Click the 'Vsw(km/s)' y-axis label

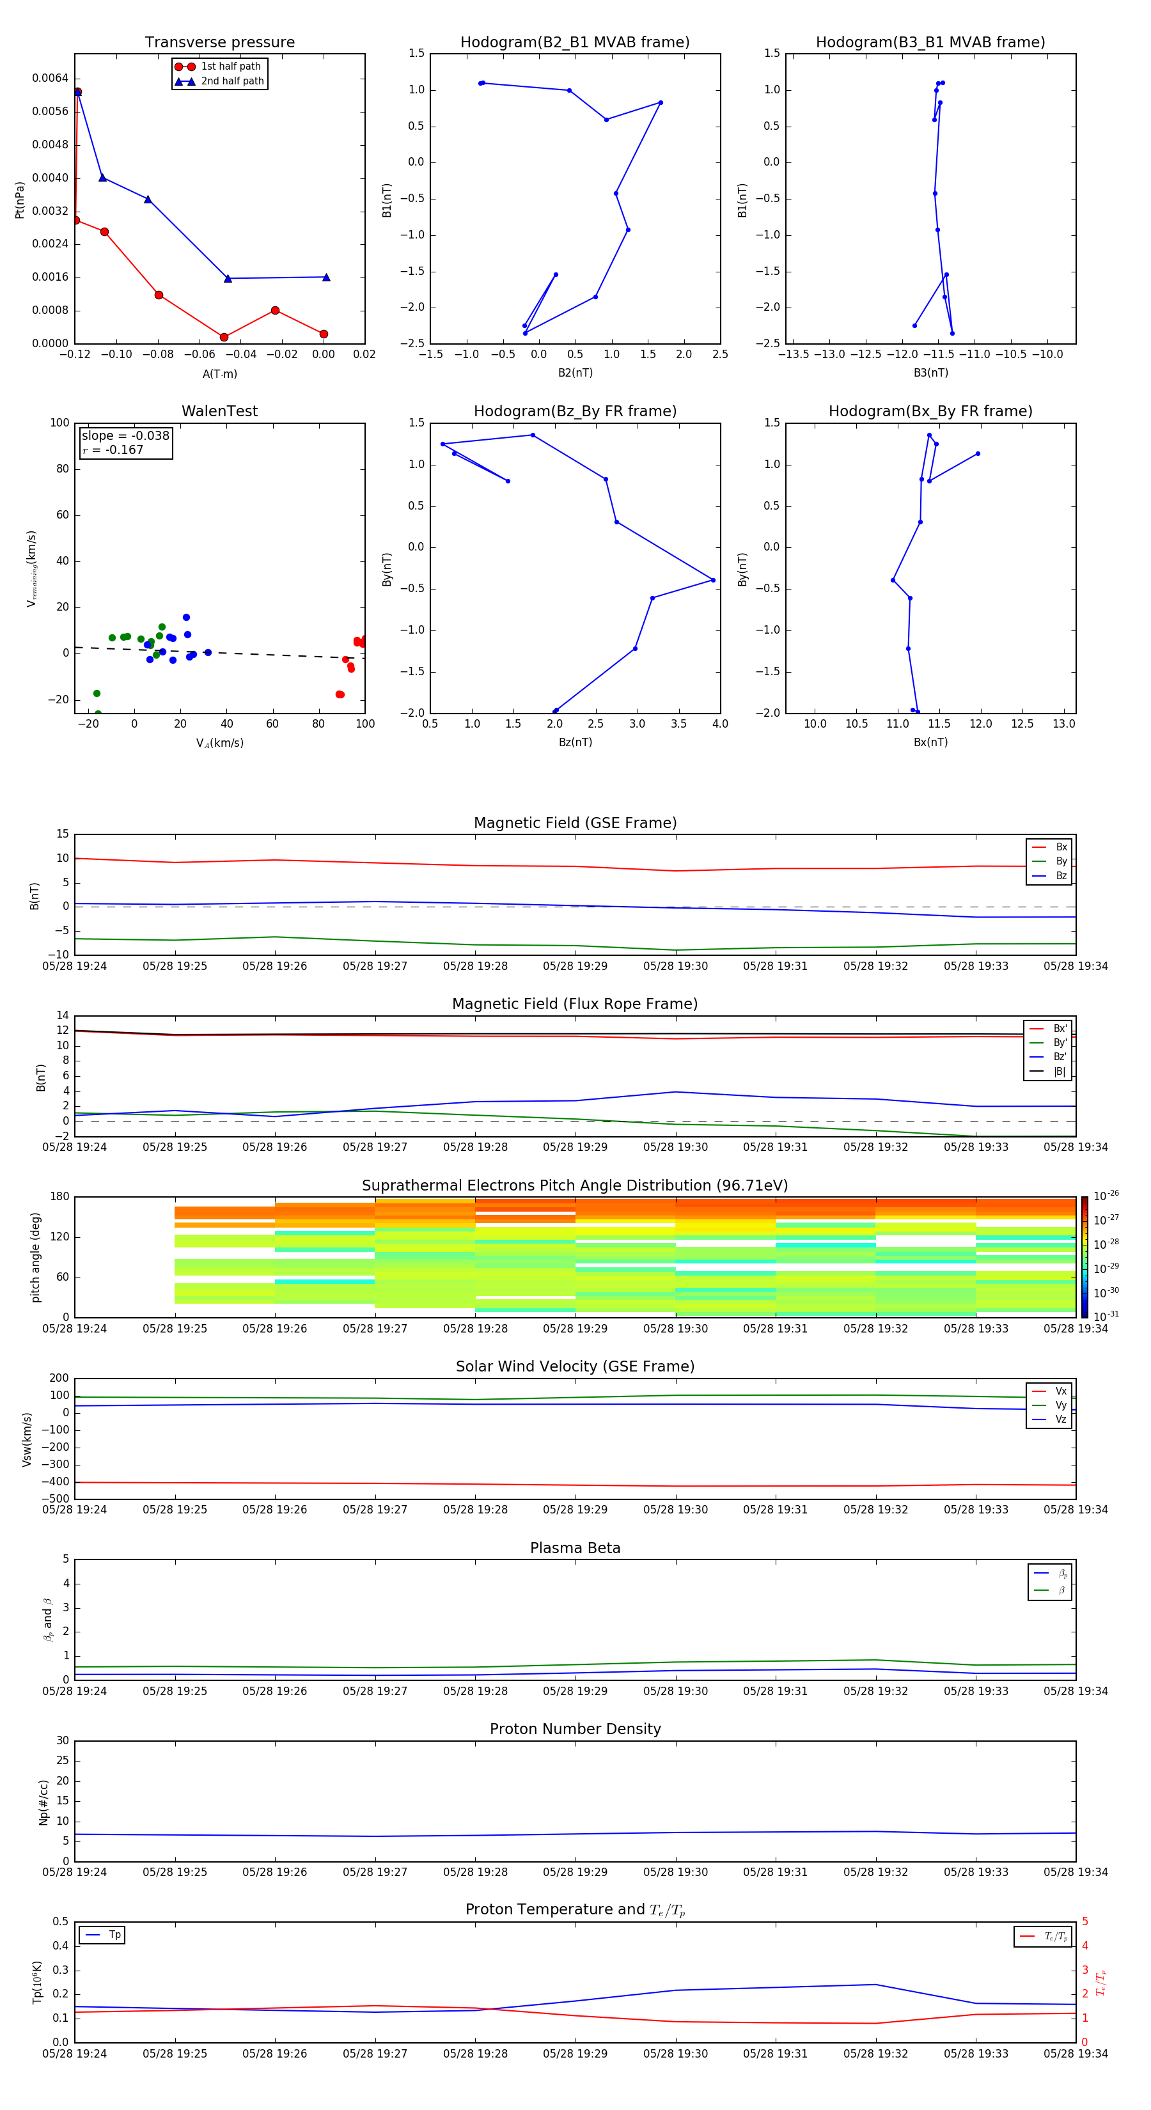click(x=26, y=1439)
